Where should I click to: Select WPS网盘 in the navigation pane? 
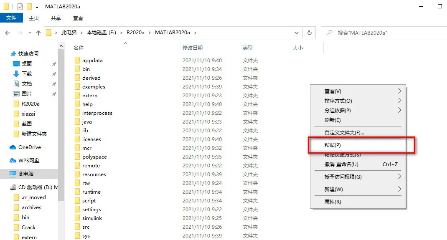[x=28, y=161]
